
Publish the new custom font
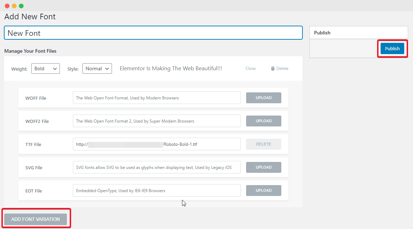point(392,48)
